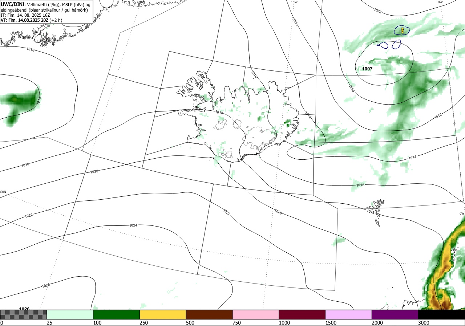Click the legend tick value "500"
Image resolution: width=465 pixels, height=326 pixels.
coord(190,323)
